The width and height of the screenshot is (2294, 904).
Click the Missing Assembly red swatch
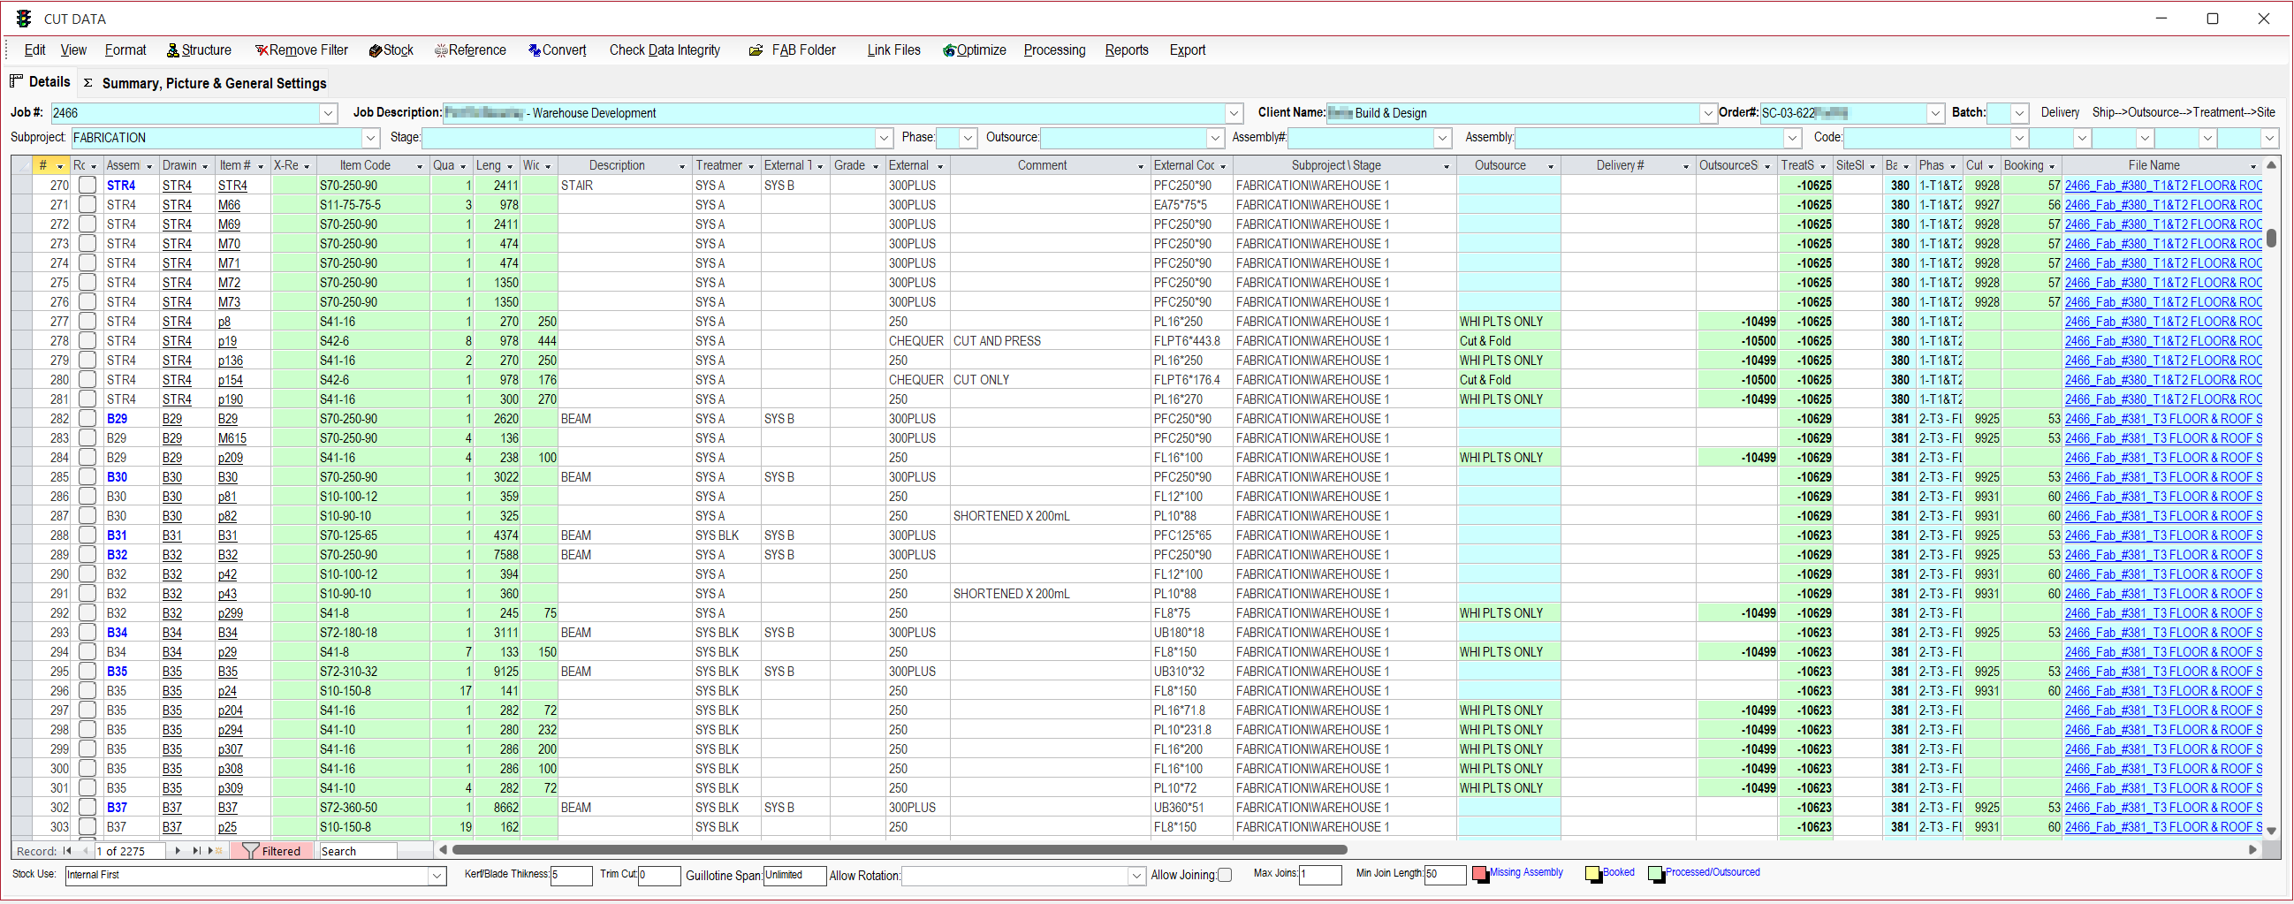[1479, 874]
